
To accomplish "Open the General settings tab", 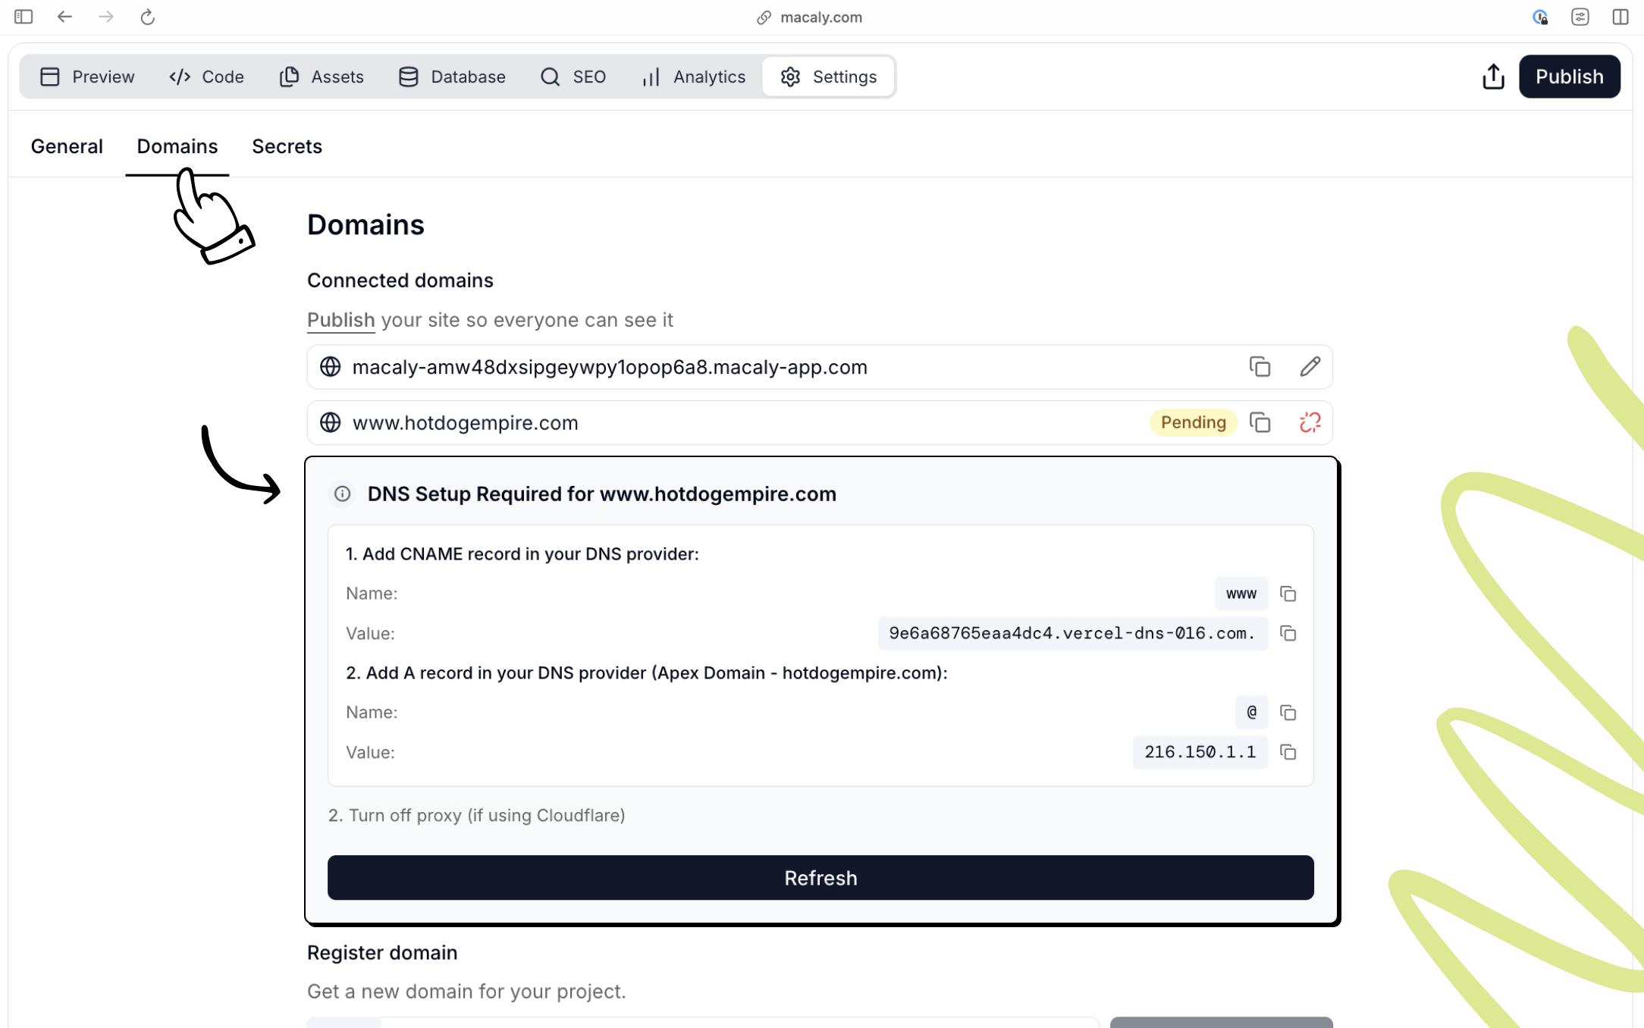I will click(67, 146).
